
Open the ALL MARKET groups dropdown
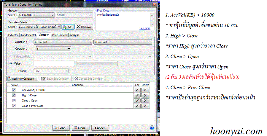36,15
